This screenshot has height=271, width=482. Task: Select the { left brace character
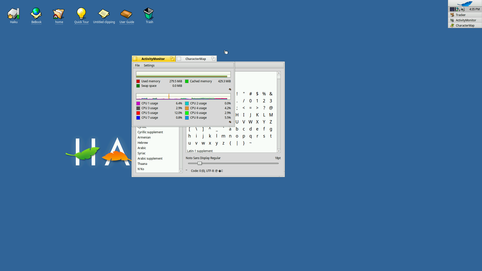pos(230,143)
